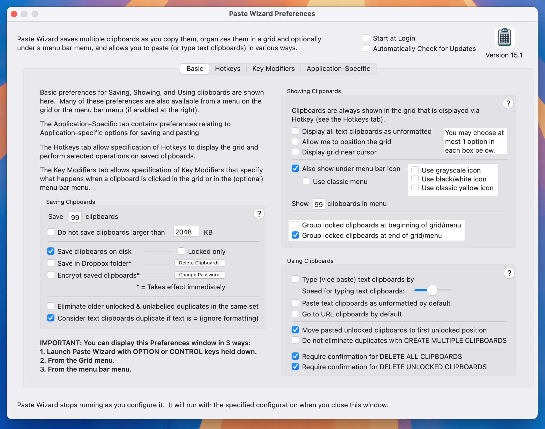
Task: Click the Using Clipboards section heading
Action: click(310, 261)
